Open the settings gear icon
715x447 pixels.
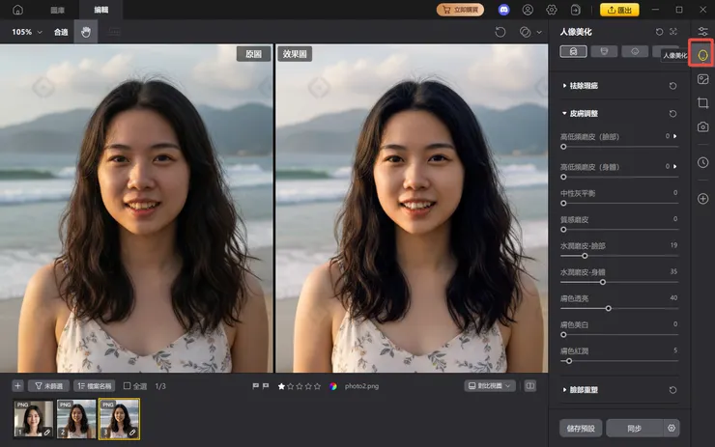point(552,10)
